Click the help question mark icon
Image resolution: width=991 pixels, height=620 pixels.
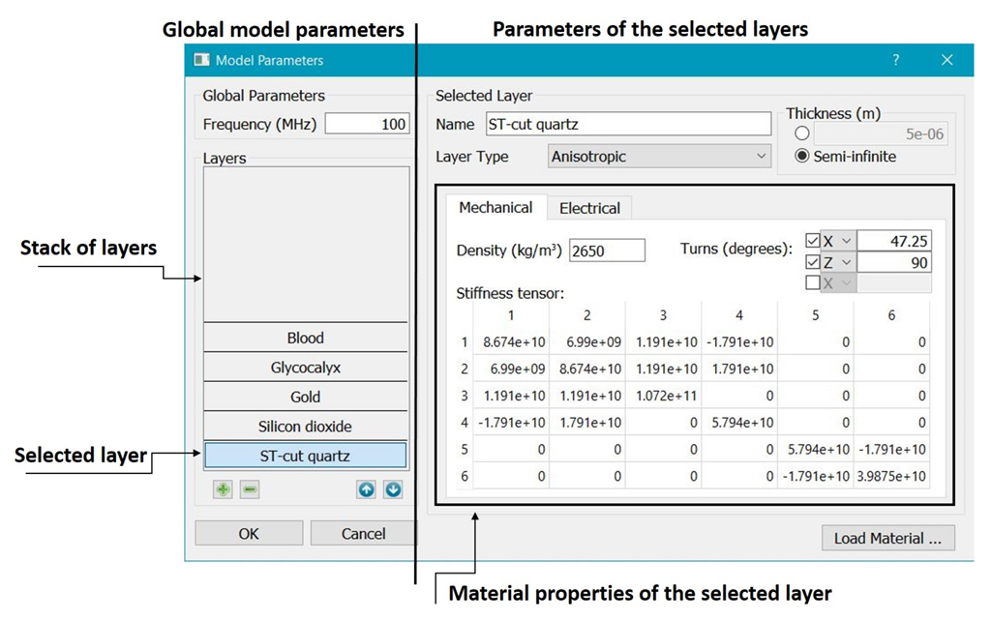pos(896,60)
